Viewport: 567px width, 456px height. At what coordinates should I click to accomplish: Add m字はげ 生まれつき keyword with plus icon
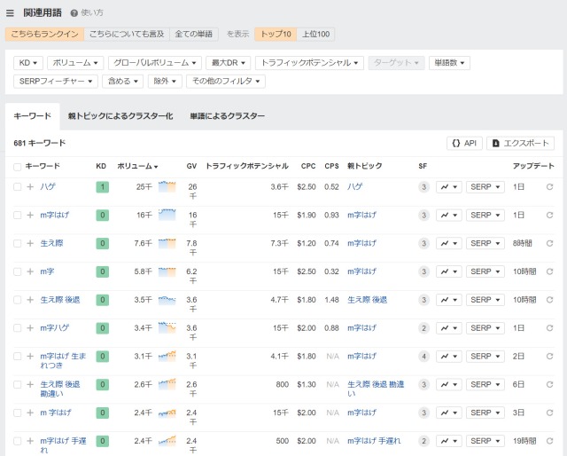(x=30, y=357)
